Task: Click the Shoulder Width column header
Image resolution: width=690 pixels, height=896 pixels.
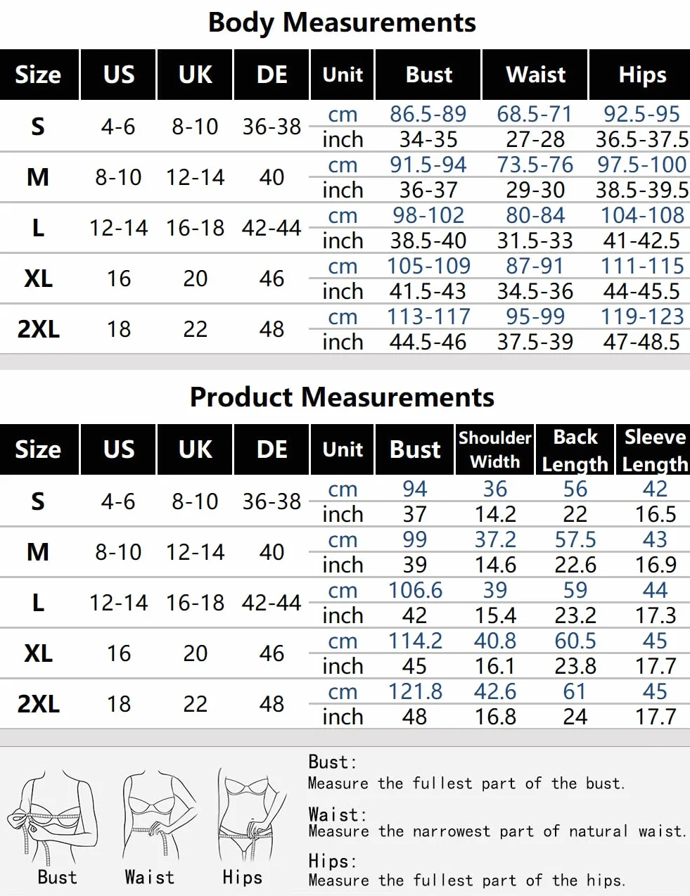Action: [495, 449]
